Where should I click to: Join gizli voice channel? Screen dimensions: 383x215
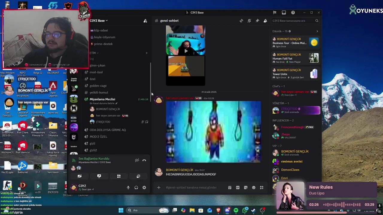point(92,144)
